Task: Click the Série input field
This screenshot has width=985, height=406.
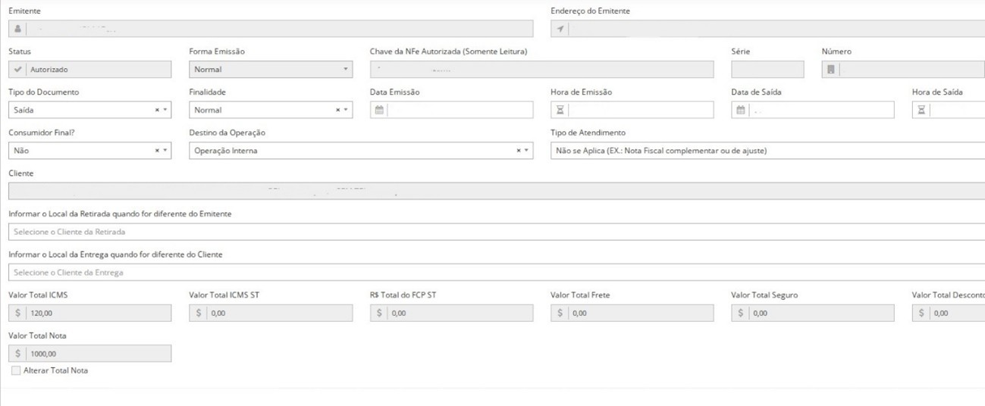Action: click(x=767, y=69)
